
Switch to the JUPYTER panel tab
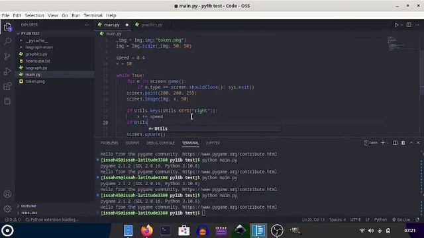click(213, 143)
